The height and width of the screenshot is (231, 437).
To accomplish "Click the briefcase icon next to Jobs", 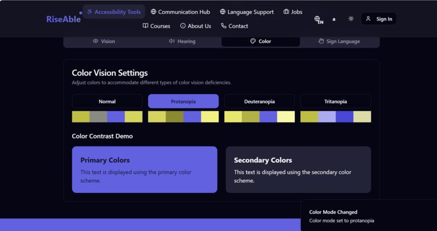I will [286, 12].
